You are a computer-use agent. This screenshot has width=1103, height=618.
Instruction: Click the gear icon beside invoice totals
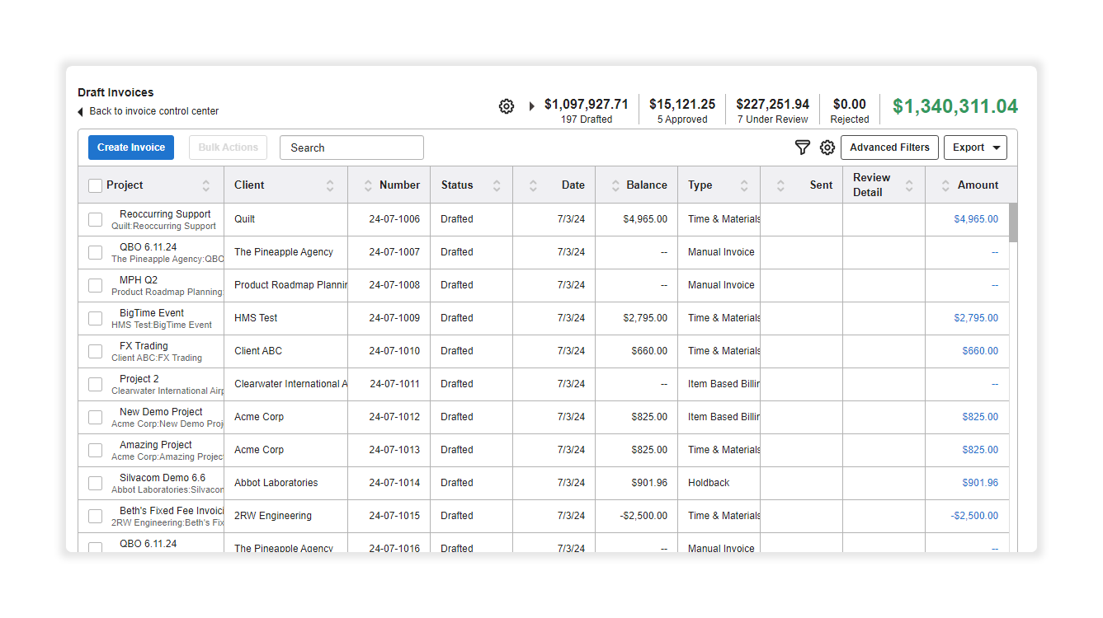pyautogui.click(x=507, y=106)
